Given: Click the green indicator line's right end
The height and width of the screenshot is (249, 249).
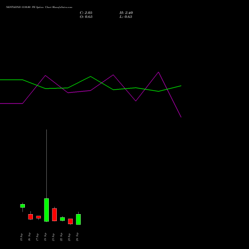Looking at the screenshot, I should click(181, 86).
